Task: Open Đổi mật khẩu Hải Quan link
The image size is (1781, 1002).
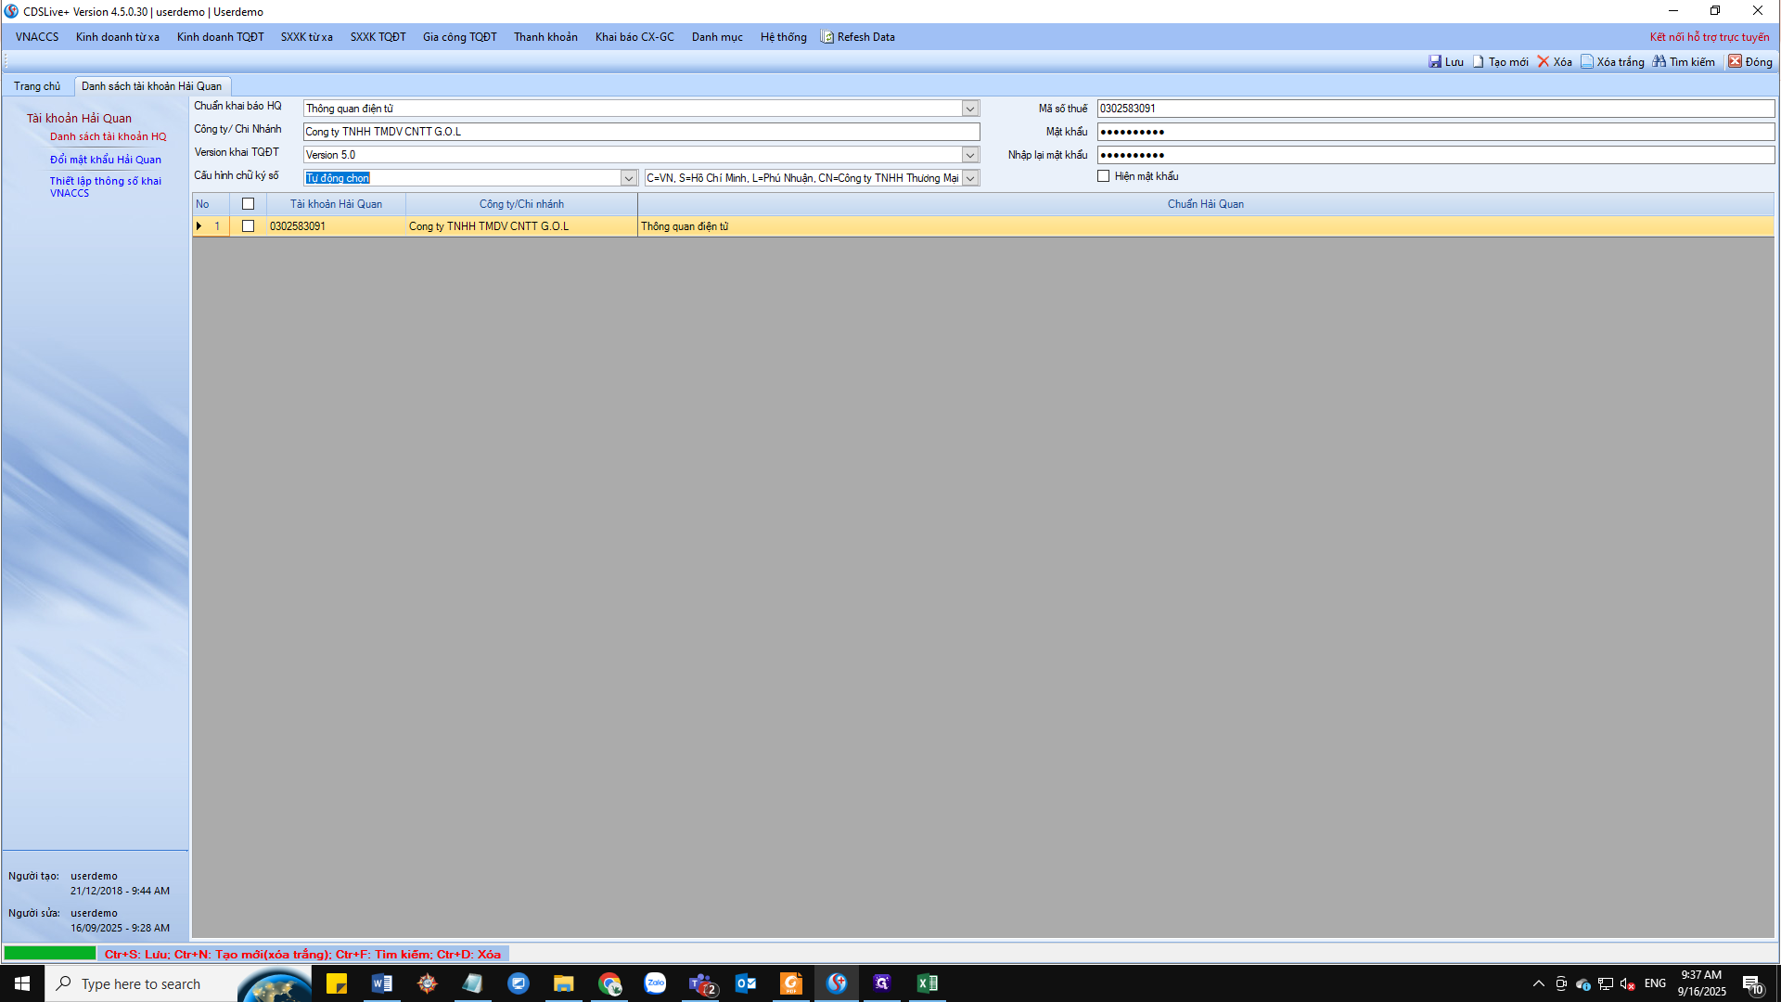Action: (106, 160)
